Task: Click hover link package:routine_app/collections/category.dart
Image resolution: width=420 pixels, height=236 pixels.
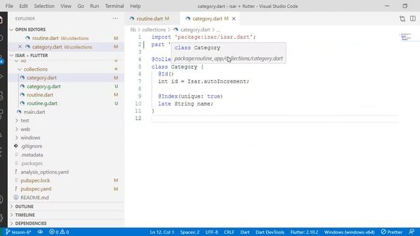Action: click(228, 58)
